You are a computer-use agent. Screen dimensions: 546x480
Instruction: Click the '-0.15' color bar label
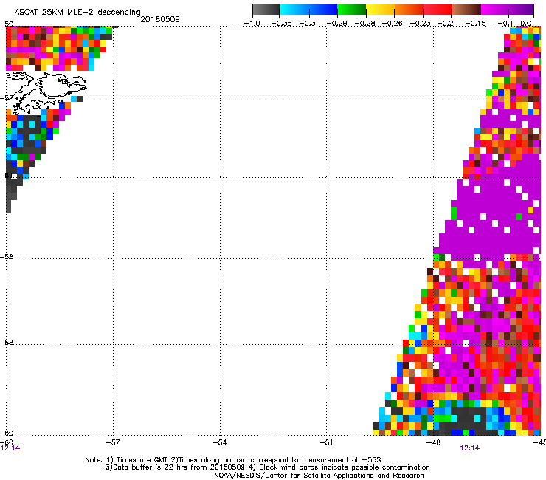click(x=476, y=24)
